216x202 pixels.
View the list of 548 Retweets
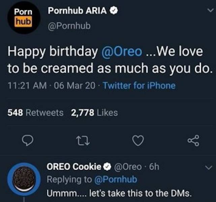tap(35, 113)
